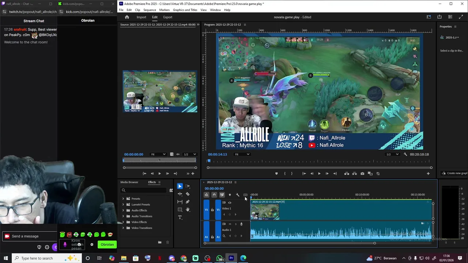The height and width of the screenshot is (263, 468).
Task: Click Create new graphic button
Action: 454,173
